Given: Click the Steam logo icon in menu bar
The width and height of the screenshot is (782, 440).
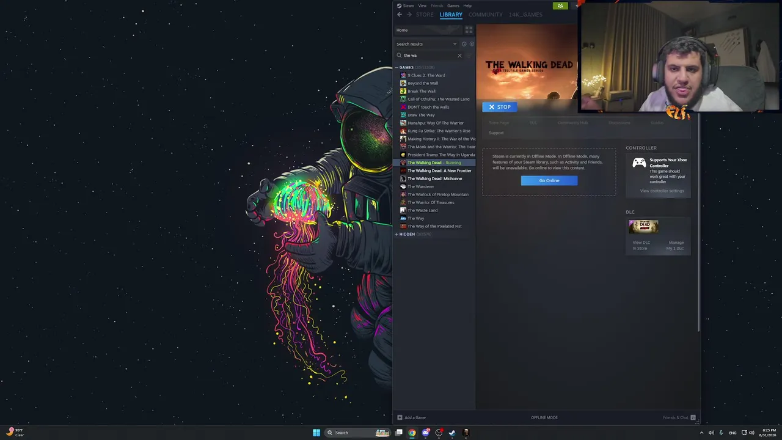Looking at the screenshot, I should click(399, 5).
